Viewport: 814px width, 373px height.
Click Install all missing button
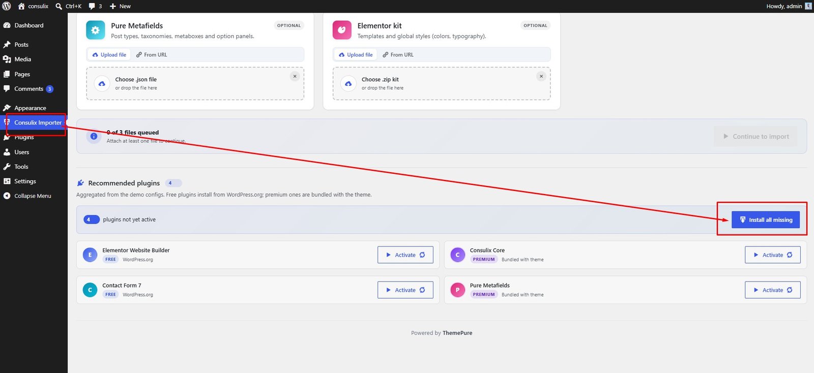click(766, 220)
